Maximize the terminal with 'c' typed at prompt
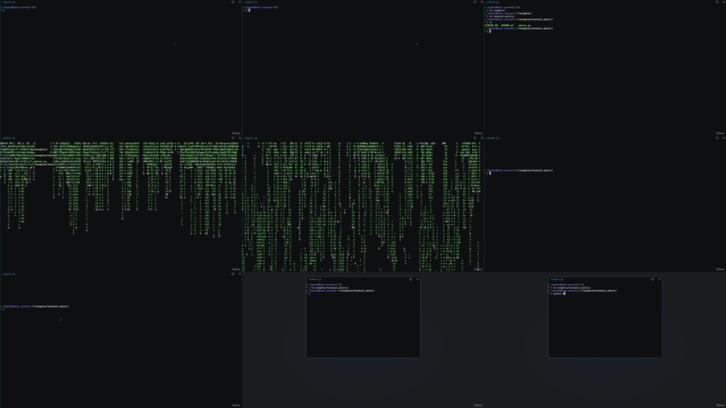Screen dimensions: 726x408 [475, 2]
